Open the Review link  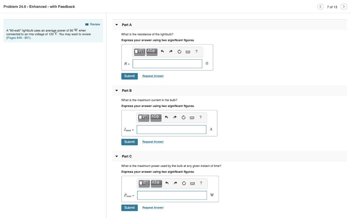point(93,24)
